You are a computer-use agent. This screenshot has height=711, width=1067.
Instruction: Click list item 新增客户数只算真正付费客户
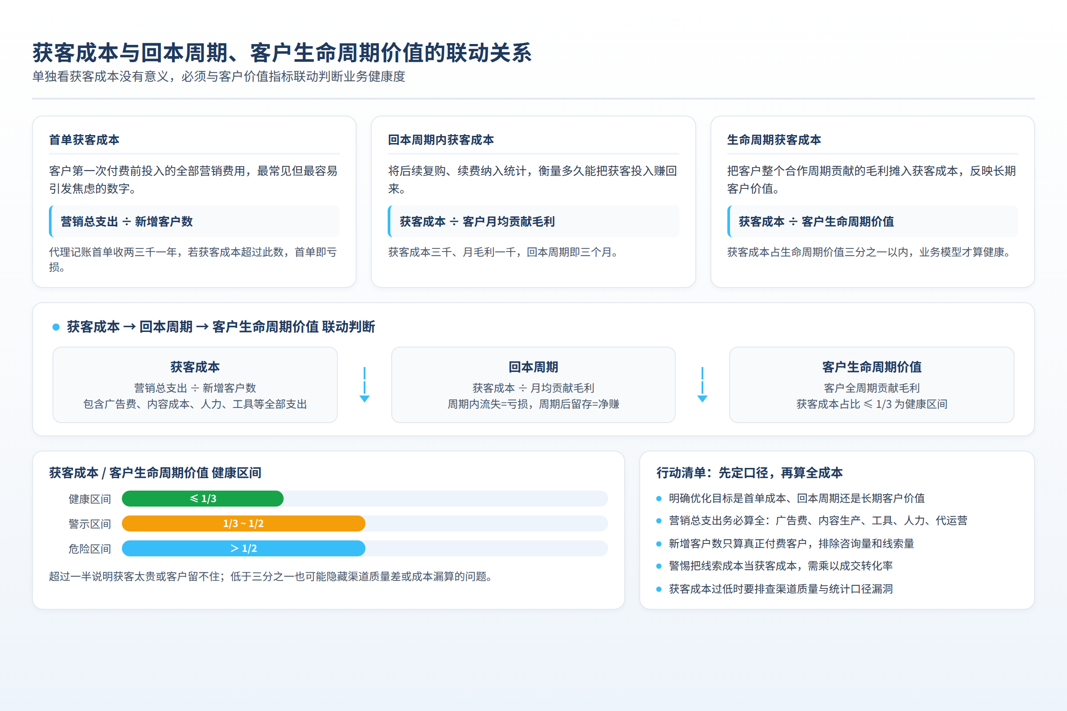pos(791,543)
